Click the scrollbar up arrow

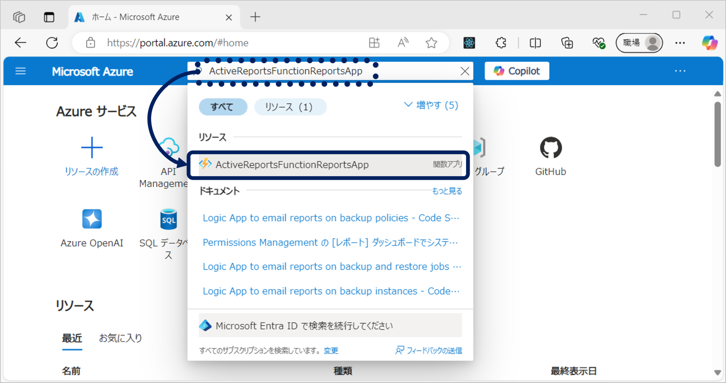[x=717, y=94]
